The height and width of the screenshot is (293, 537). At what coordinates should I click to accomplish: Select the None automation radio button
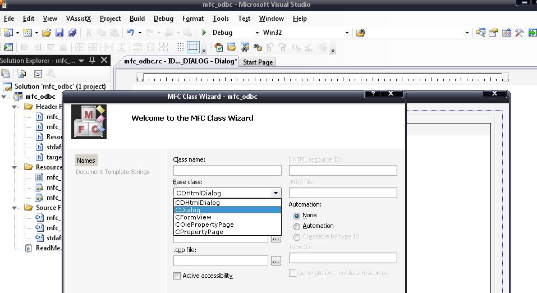297,216
